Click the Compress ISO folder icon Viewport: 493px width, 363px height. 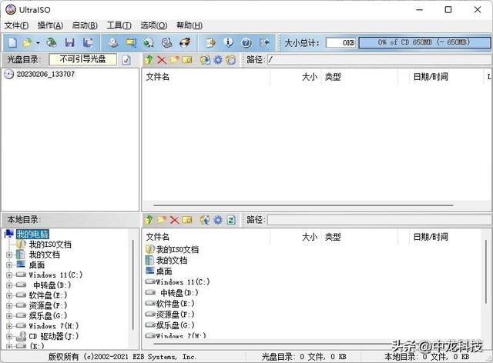(x=131, y=42)
